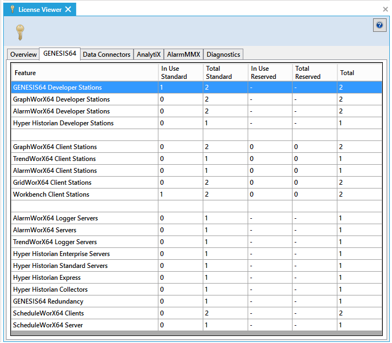Viewport: 392px width, 343px height.
Task: Click the help question mark icon
Action: 380,25
